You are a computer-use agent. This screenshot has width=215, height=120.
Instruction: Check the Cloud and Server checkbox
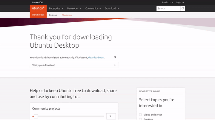click(140, 115)
